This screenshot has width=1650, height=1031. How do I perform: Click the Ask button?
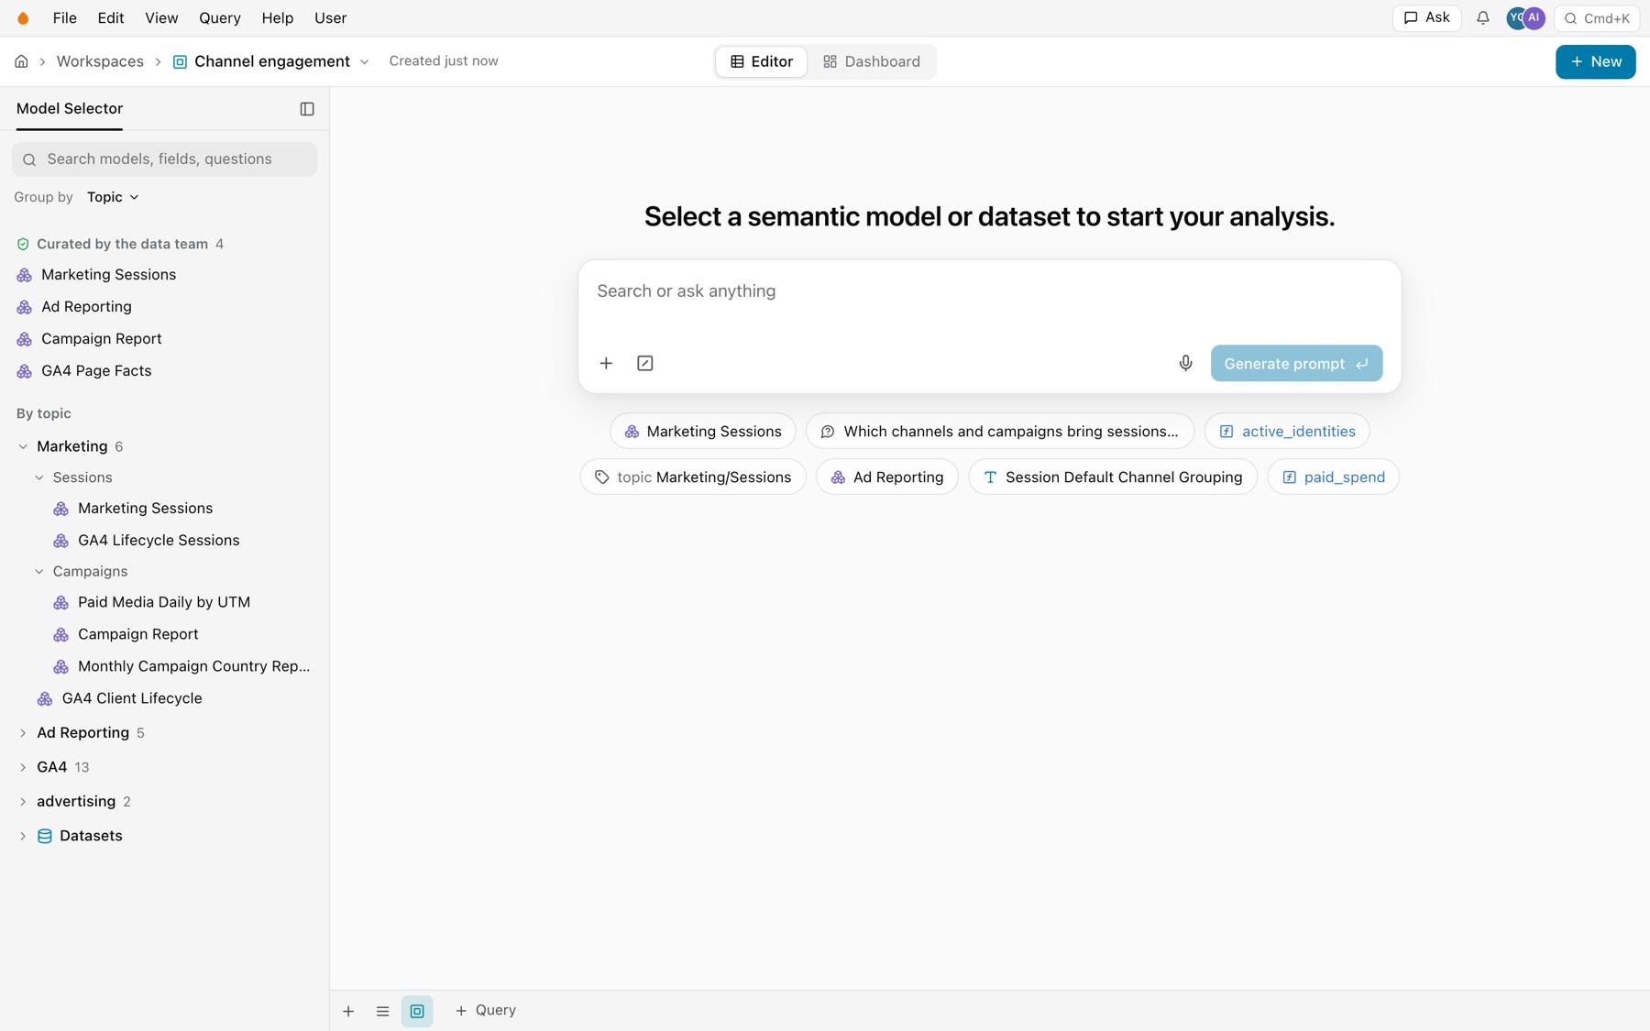coord(1426,18)
